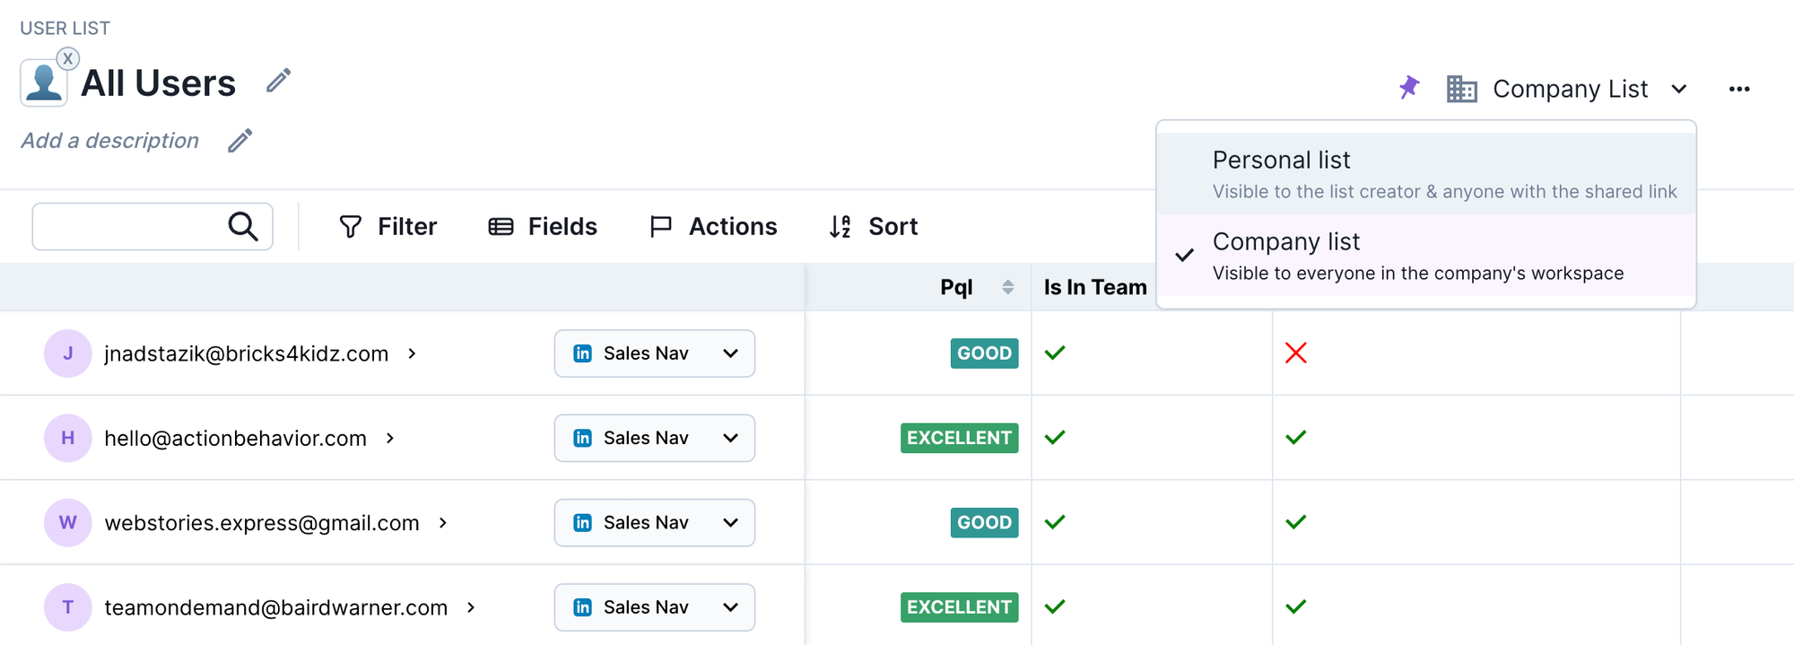Screen dimensions: 1794x645
Task: Click the EXCELLENT Pql badge for teamondemand
Action: coord(959,607)
